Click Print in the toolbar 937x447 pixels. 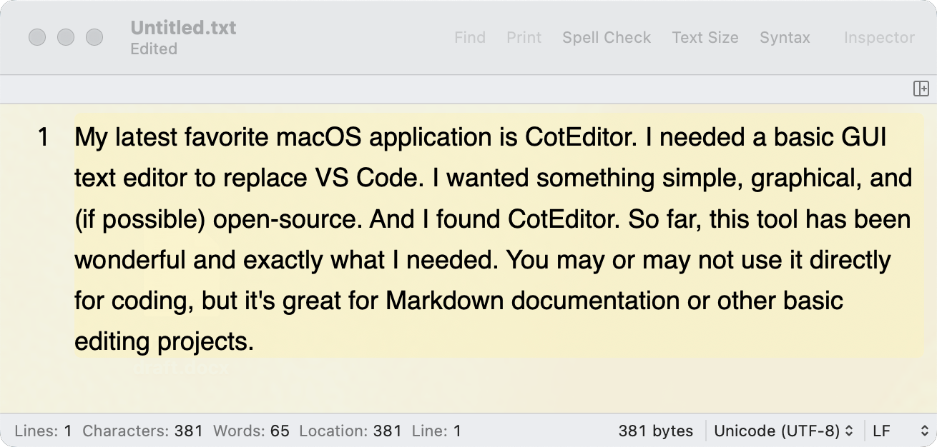[x=524, y=38]
